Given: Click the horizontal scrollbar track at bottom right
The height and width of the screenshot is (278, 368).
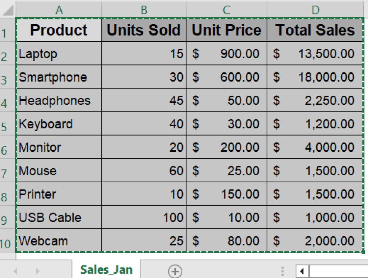Looking at the screenshot, I should (338, 270).
